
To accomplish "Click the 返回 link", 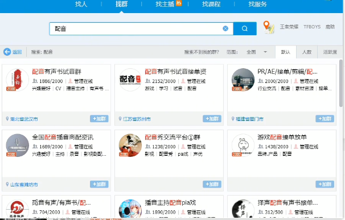I will 17,52.
